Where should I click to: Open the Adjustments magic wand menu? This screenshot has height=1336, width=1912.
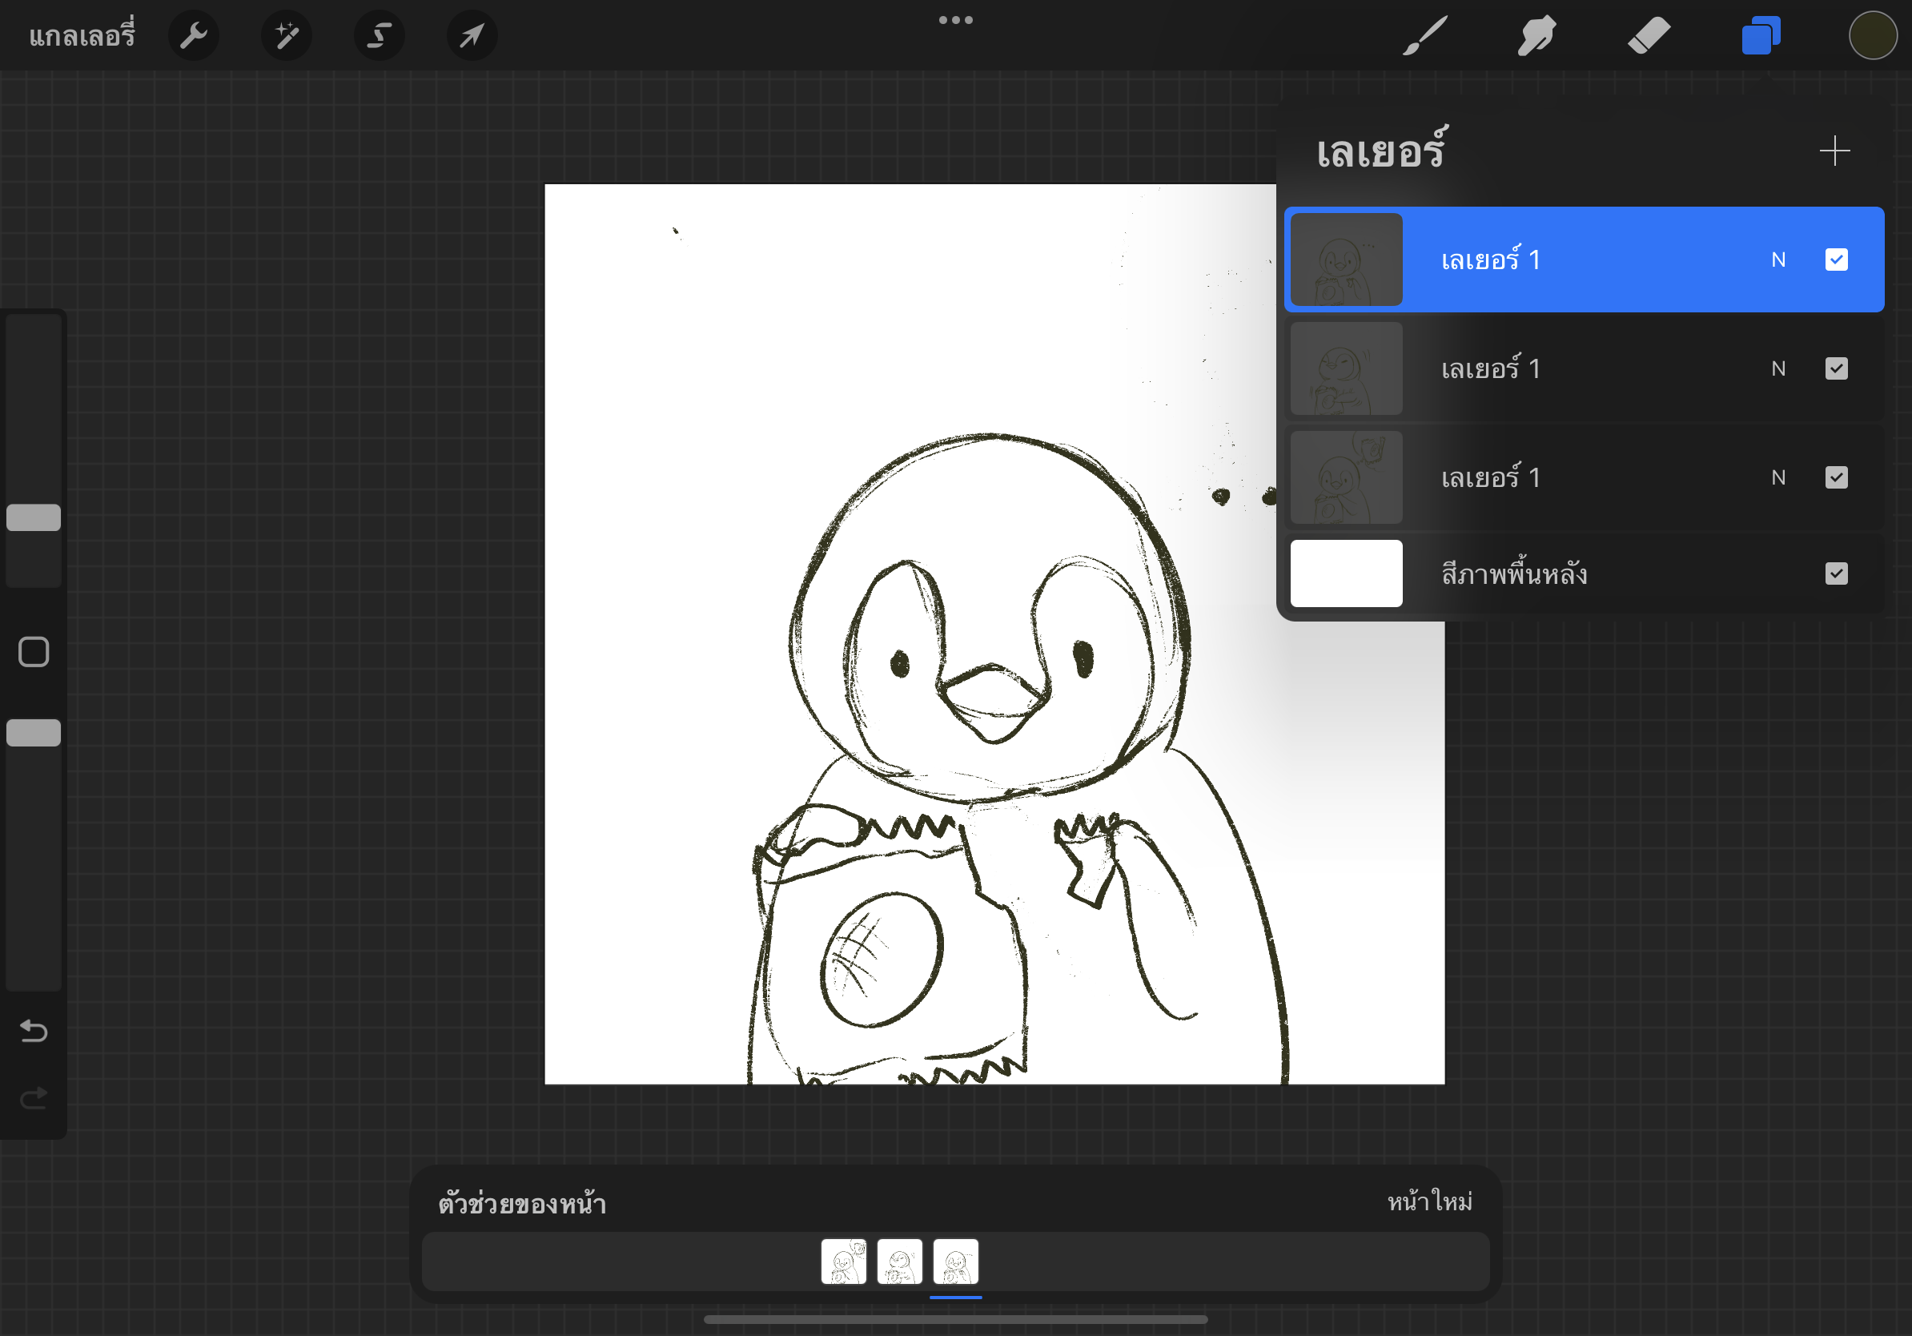(287, 36)
